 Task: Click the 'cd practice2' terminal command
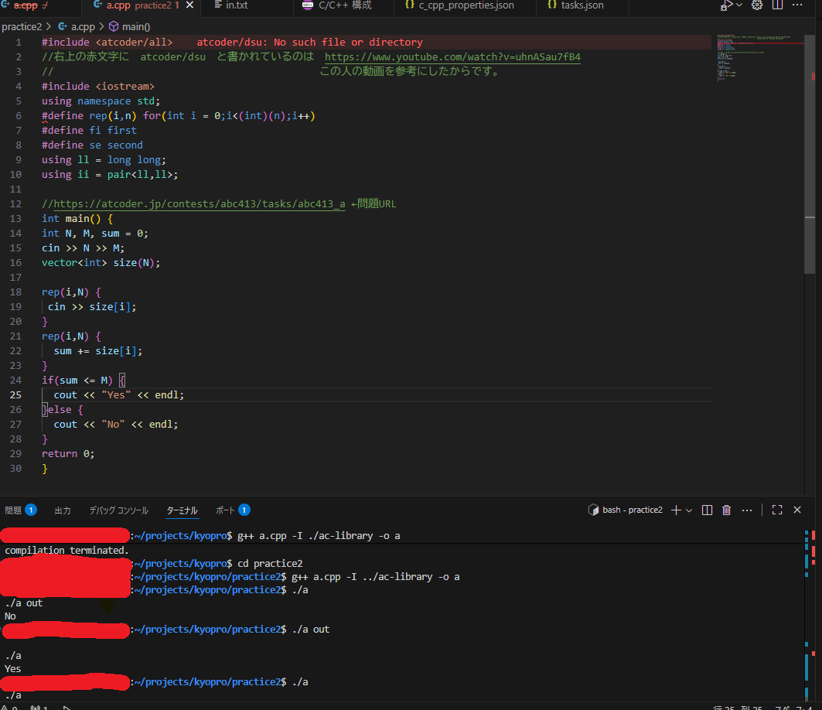[x=270, y=563]
